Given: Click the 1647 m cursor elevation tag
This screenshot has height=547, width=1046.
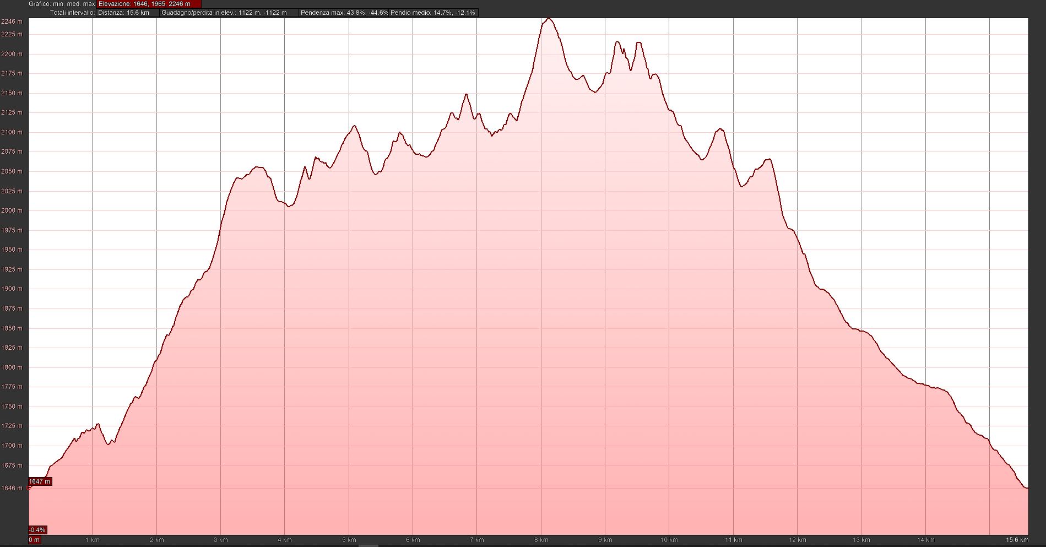Looking at the screenshot, I should [40, 481].
